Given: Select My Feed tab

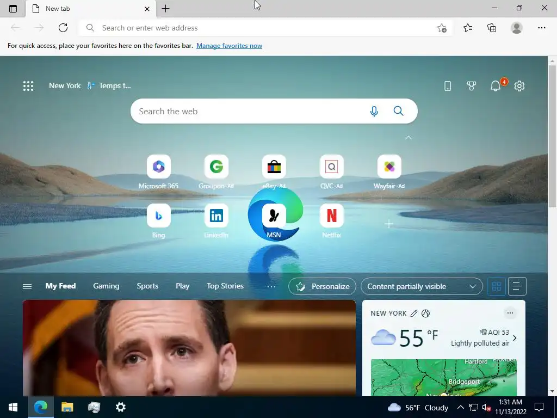Looking at the screenshot, I should click(x=60, y=286).
